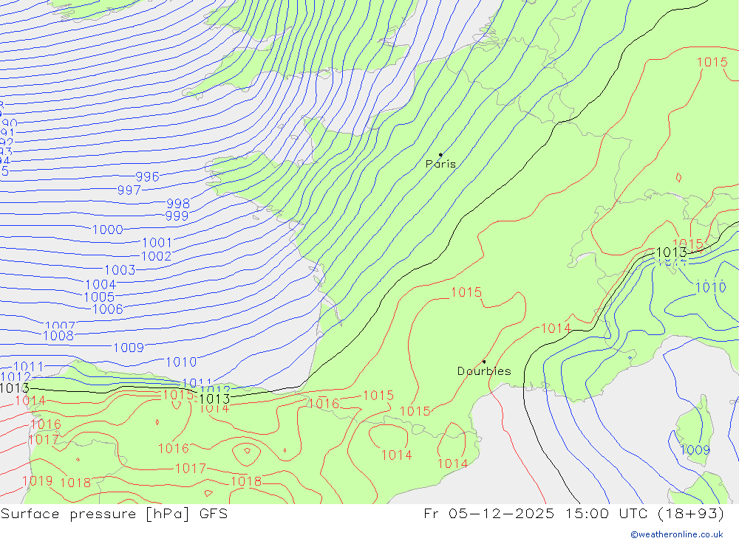Click the blue 1010 label over northern Italy

(711, 287)
